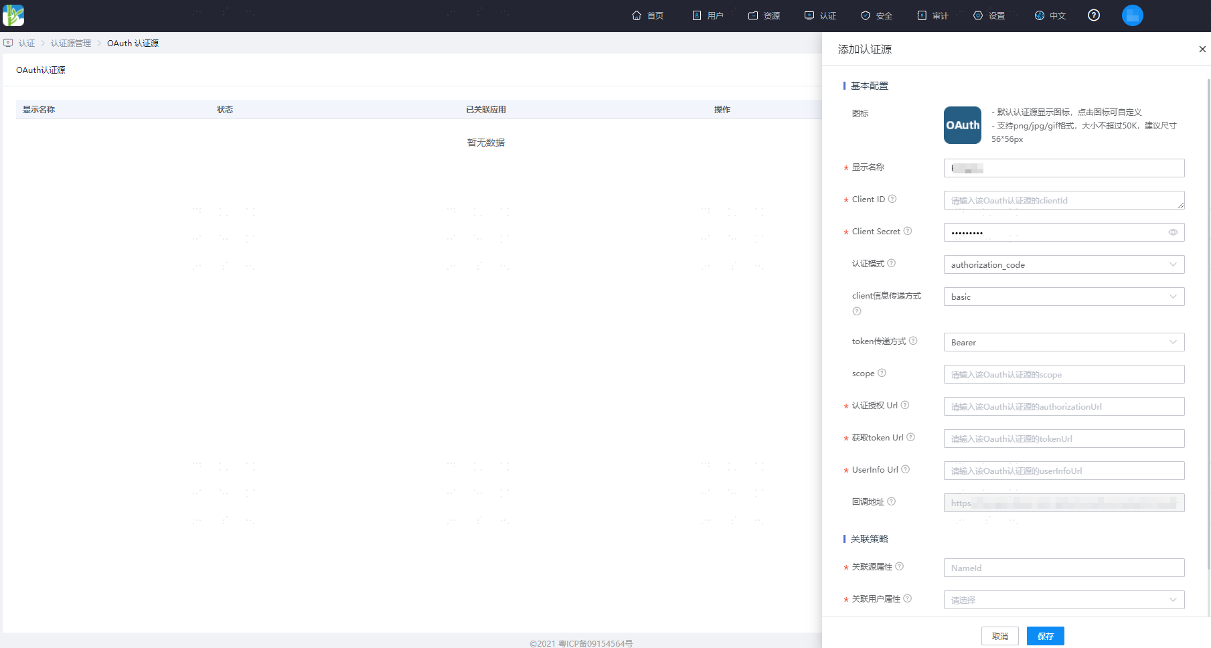Show help tooltip for scope

882,373
